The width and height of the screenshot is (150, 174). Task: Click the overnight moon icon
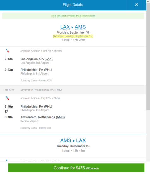click(x=6, y=111)
